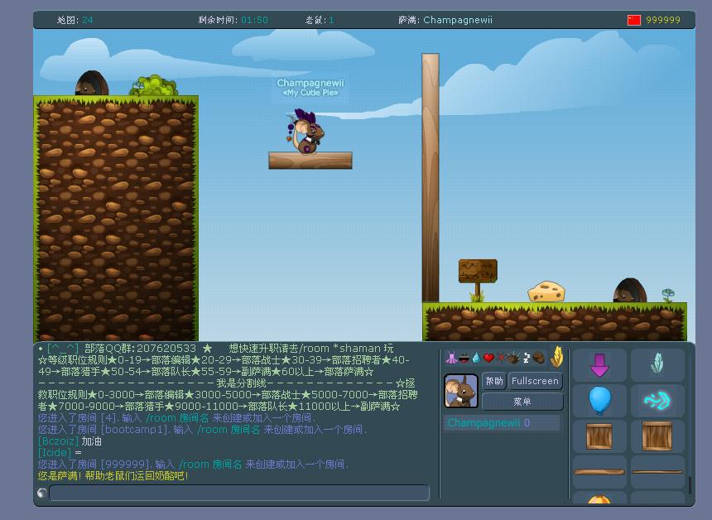712x520 pixels.
Task: Click the room [bootcamp1] chat message
Action: pos(203,430)
